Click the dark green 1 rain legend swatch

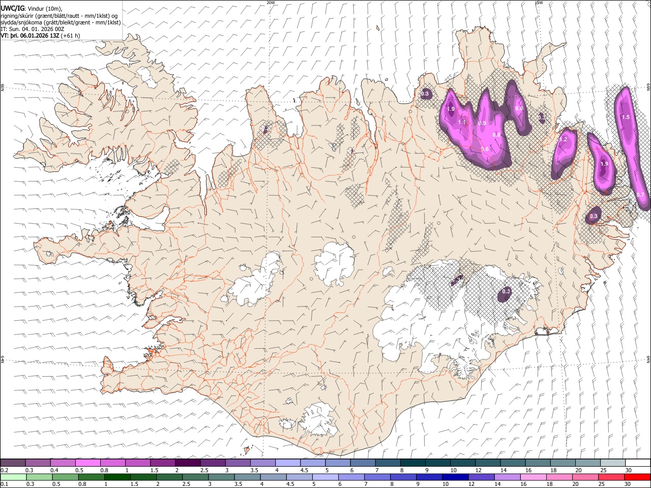[117, 477]
